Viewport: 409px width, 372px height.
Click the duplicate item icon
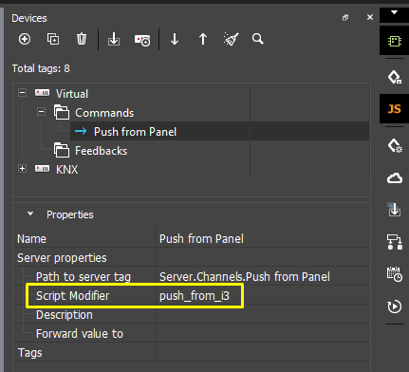[53, 39]
